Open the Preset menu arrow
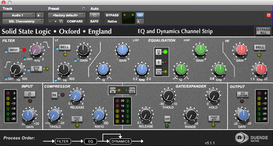This screenshot has height=146, width=273. (84, 9)
